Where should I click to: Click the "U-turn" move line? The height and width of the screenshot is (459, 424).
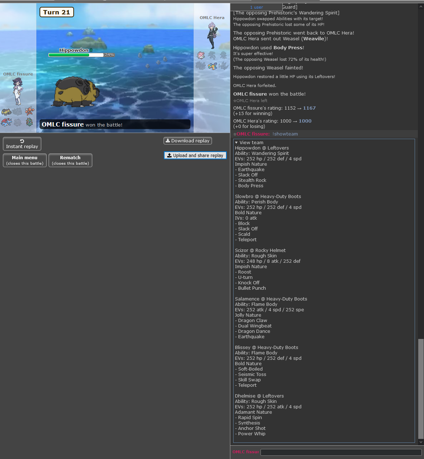[244, 277]
